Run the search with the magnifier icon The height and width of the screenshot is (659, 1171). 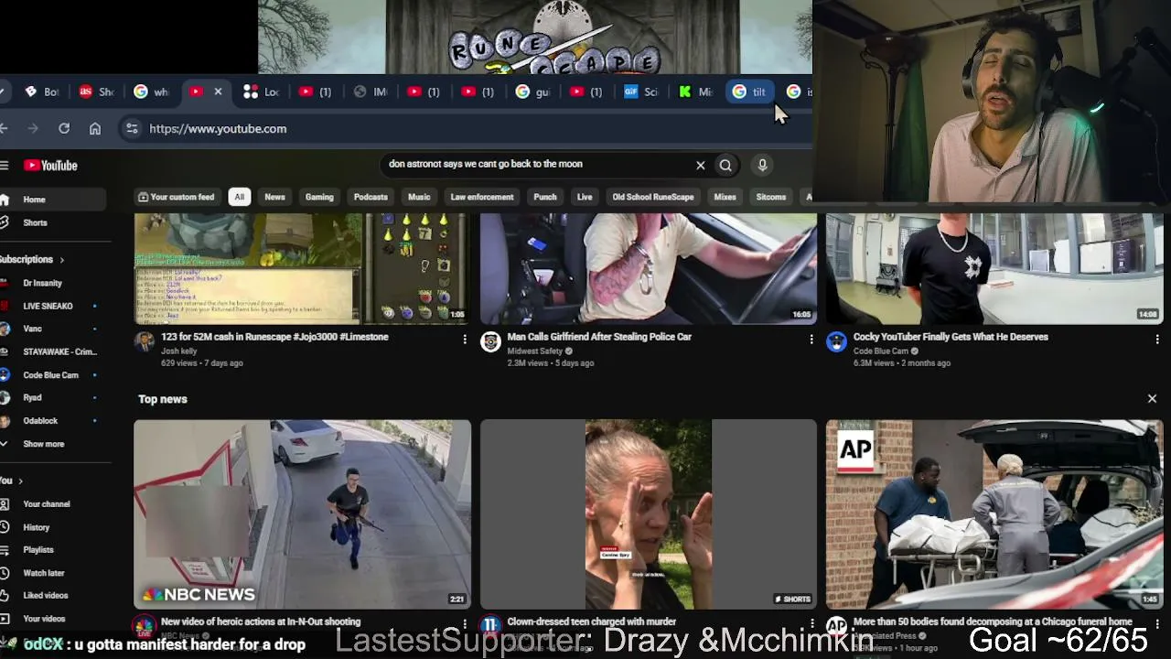pyautogui.click(x=725, y=166)
